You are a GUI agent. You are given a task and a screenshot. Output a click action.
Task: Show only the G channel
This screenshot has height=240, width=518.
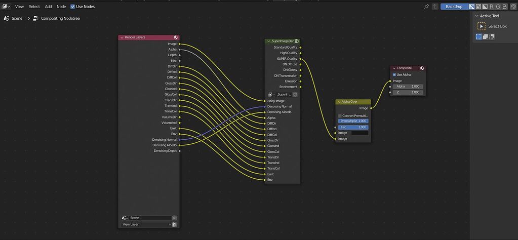click(x=498, y=7)
